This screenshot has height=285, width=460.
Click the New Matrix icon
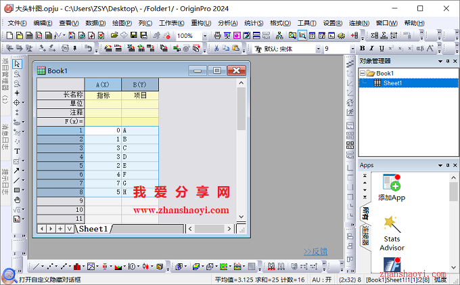point(49,36)
